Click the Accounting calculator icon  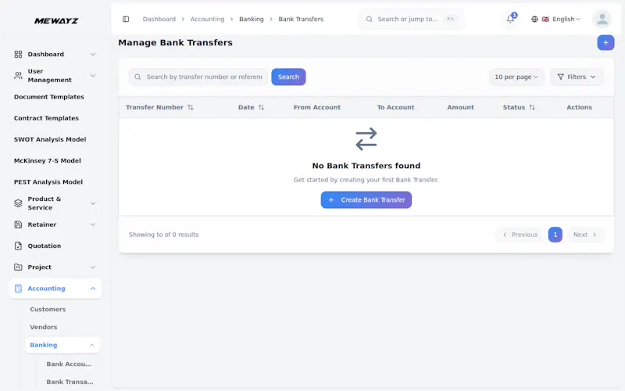(x=18, y=289)
